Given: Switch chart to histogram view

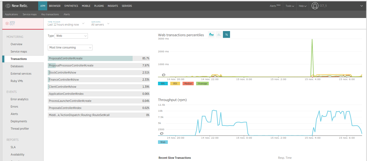Looking at the screenshot, I should [219, 35].
